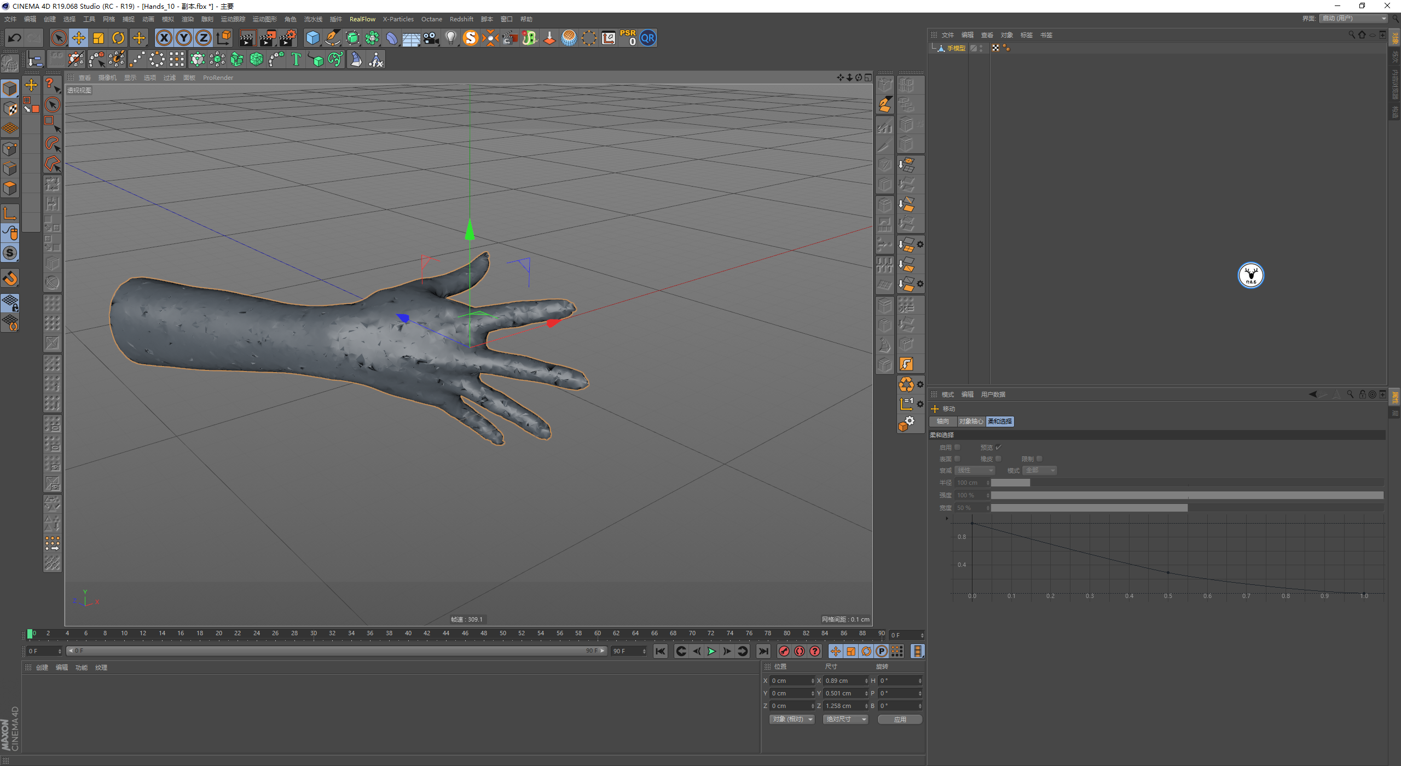Enable the 启用 soft selection checkbox
This screenshot has width=1401, height=766.
pos(957,447)
